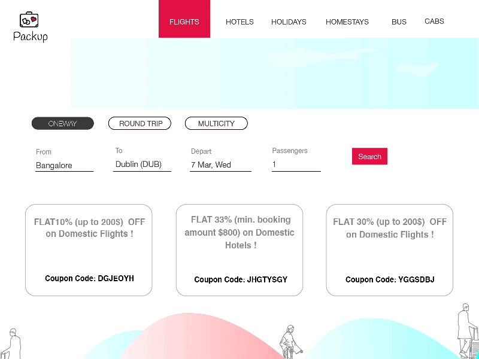Select the HOMESTAYS menu item

pyautogui.click(x=347, y=22)
